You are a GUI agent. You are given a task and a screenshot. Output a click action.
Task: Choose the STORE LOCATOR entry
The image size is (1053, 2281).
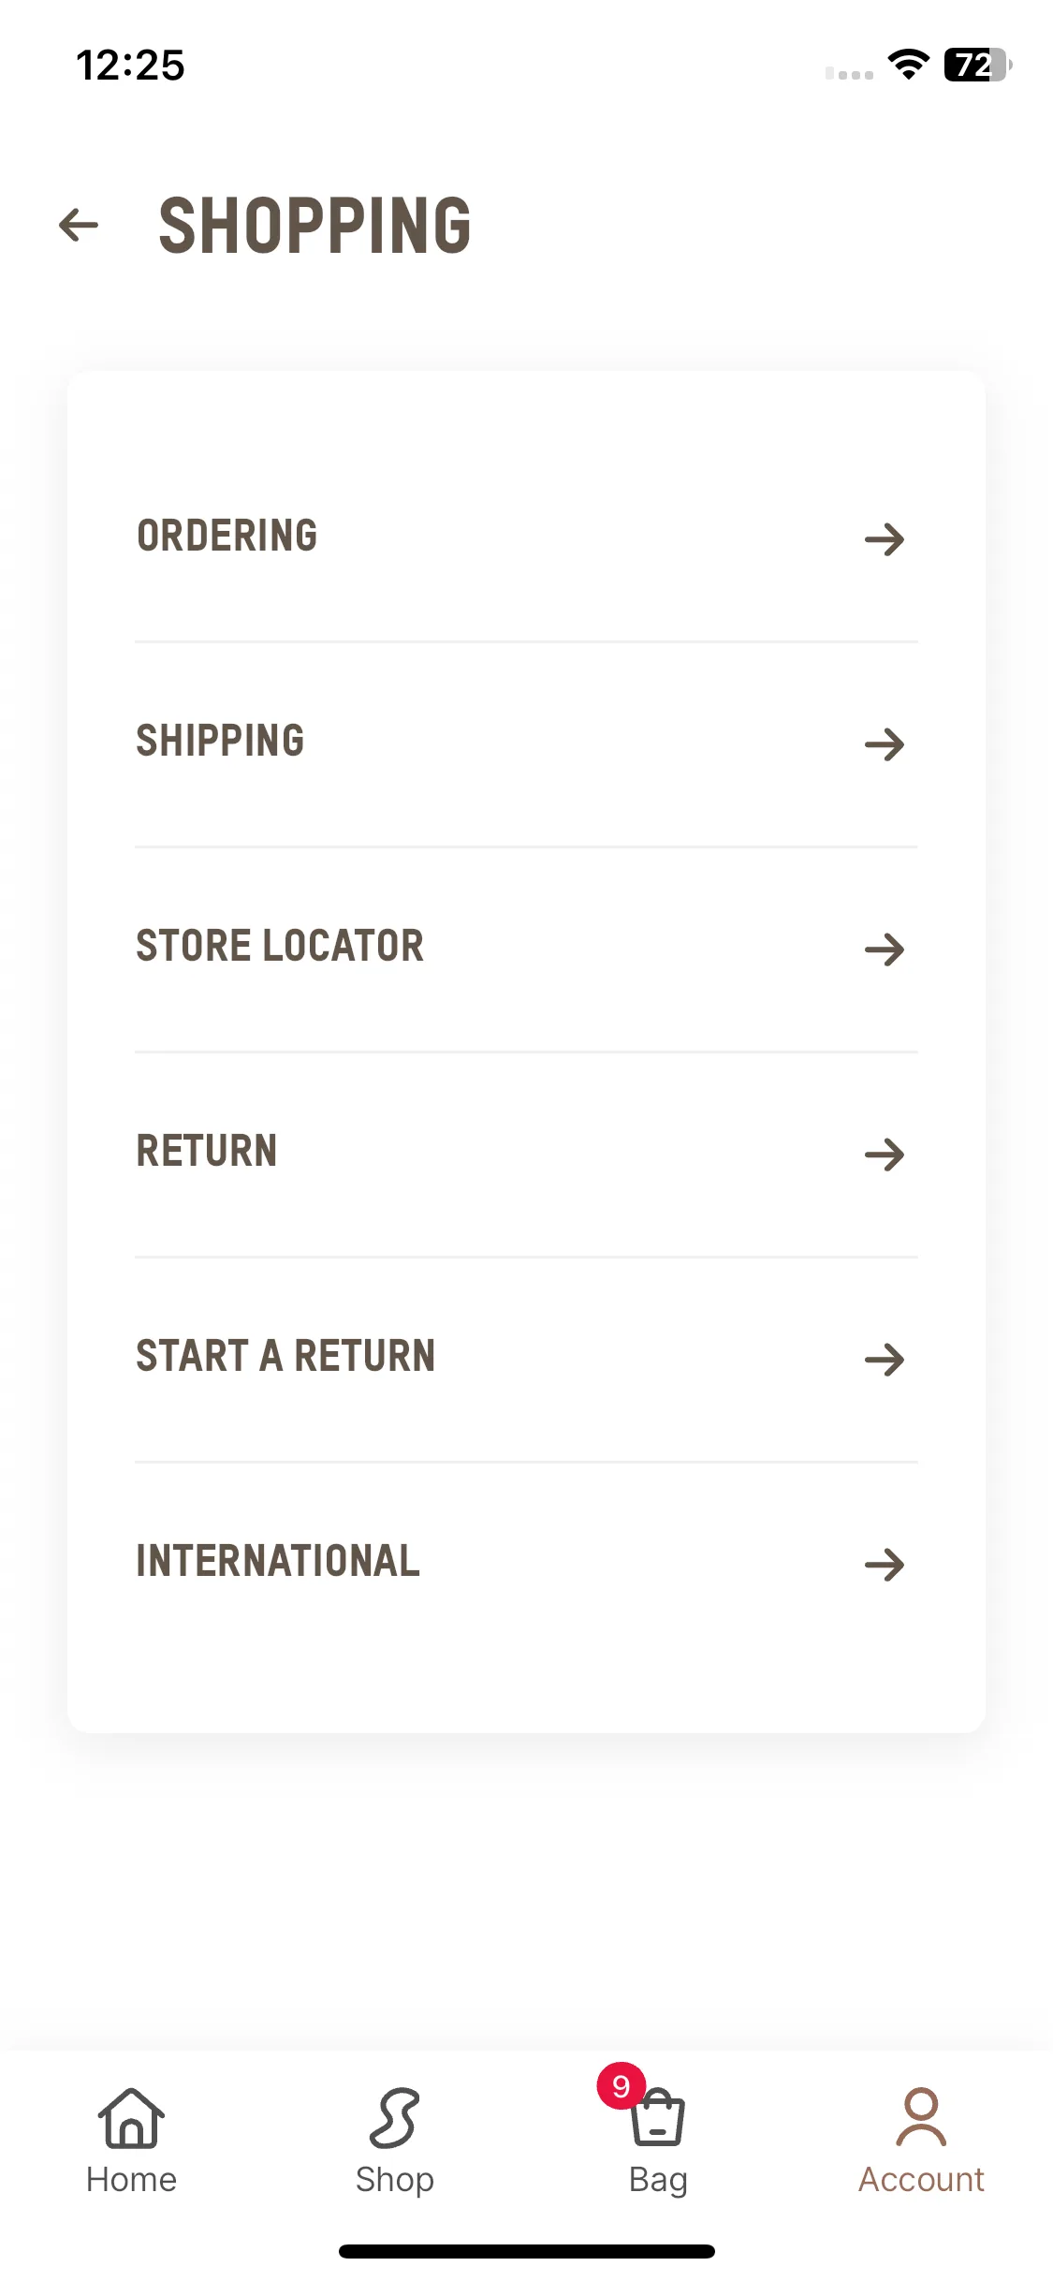click(x=526, y=949)
